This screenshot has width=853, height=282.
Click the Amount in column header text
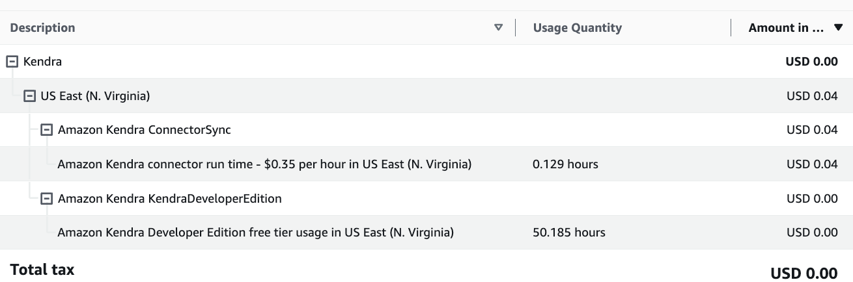(787, 28)
